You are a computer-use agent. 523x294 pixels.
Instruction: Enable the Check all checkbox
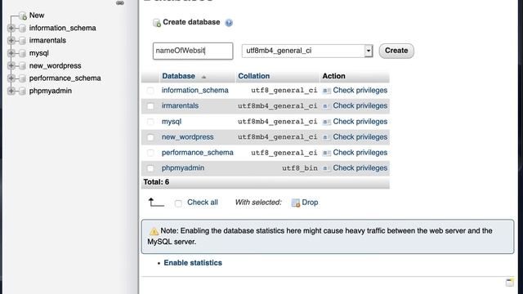(x=178, y=203)
